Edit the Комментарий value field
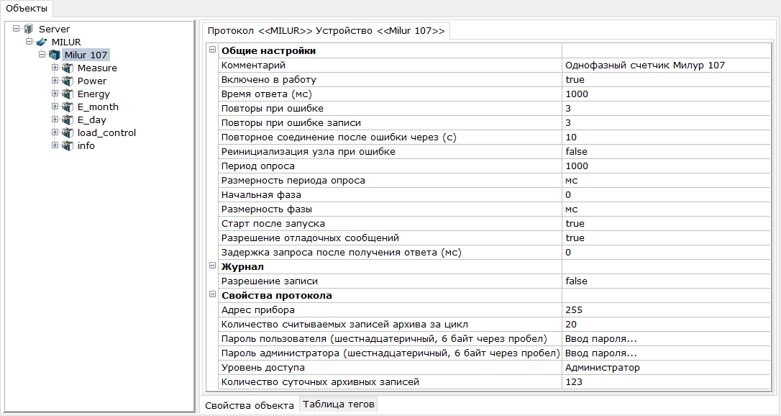Viewport: 781px width, 416px height. tap(666, 65)
